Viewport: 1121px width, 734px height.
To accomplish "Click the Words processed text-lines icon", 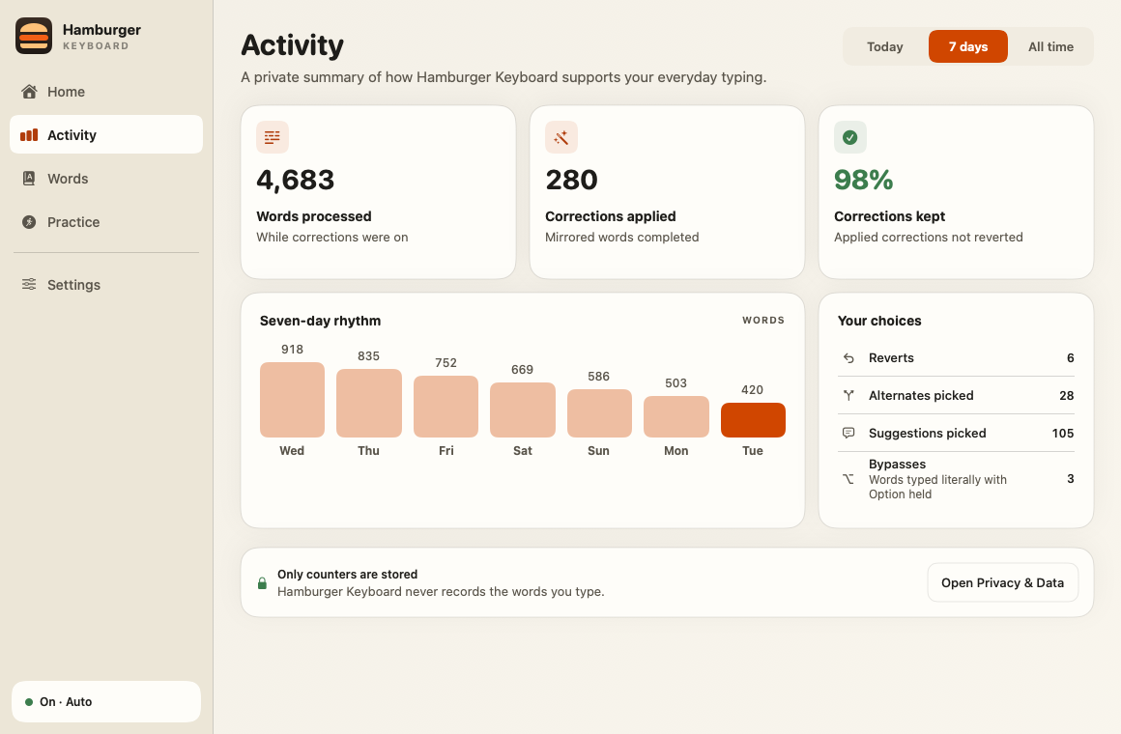I will point(273,137).
